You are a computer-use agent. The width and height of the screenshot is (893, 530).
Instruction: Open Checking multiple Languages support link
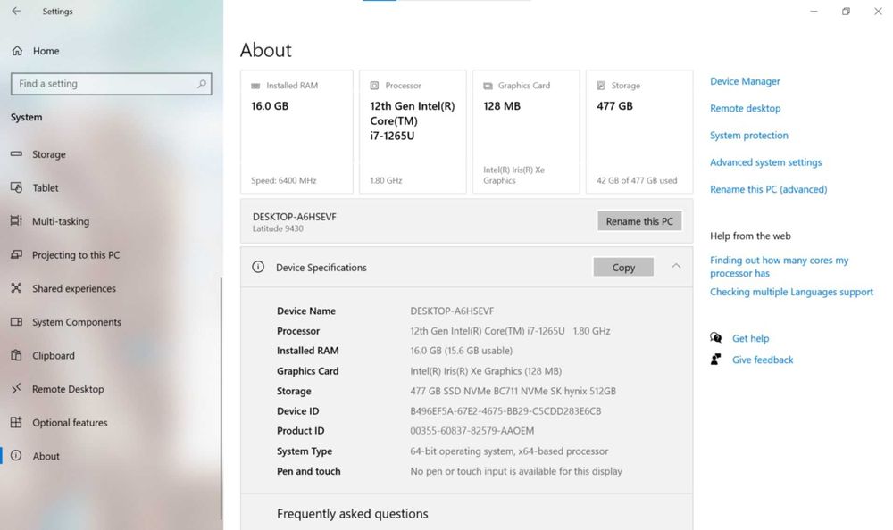(791, 292)
